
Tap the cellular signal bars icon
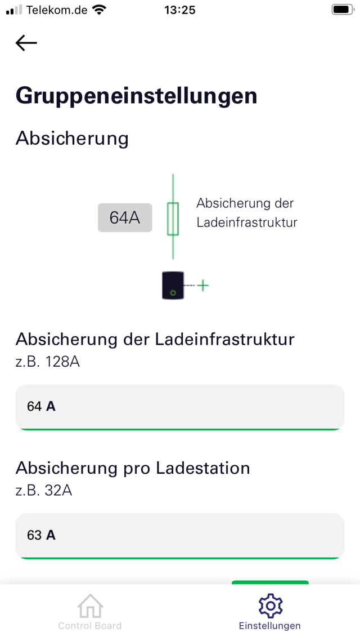pos(14,10)
